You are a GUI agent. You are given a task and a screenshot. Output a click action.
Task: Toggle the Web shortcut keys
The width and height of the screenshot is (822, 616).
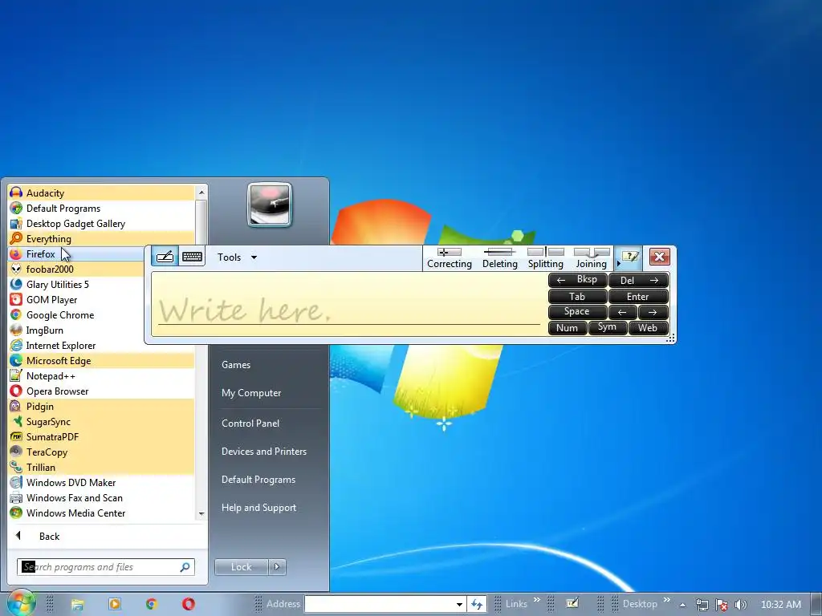(x=648, y=328)
